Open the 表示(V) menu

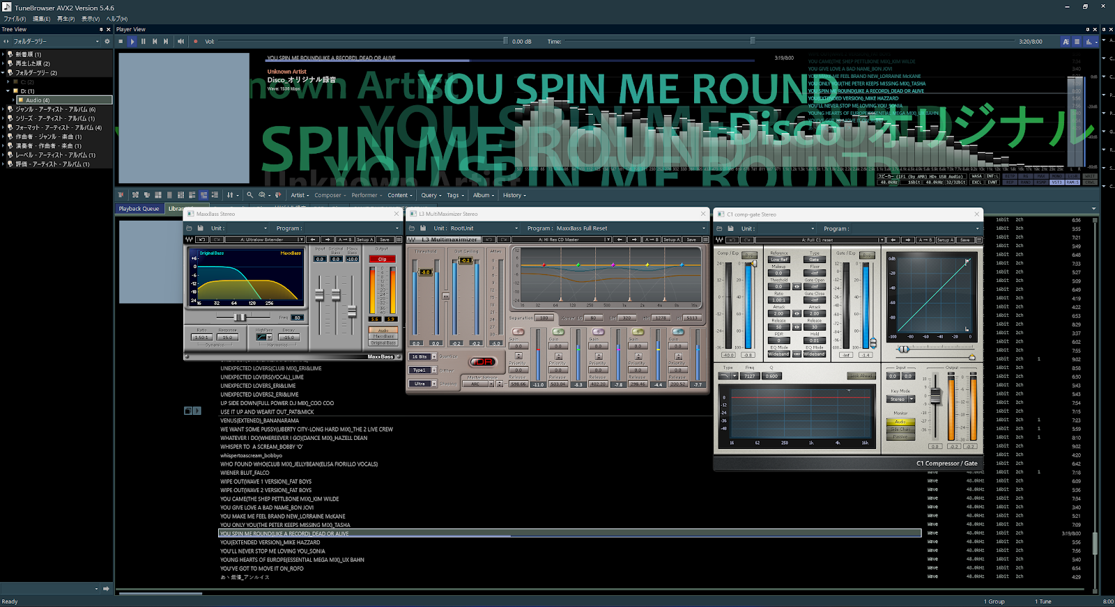(91, 19)
